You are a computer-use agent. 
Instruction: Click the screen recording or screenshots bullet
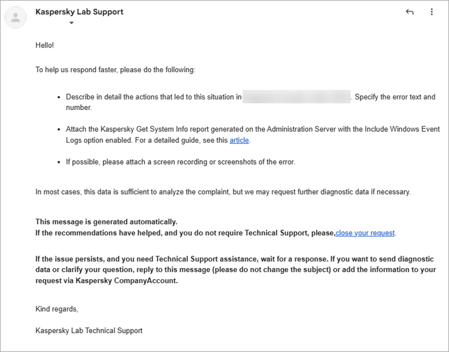point(180,162)
